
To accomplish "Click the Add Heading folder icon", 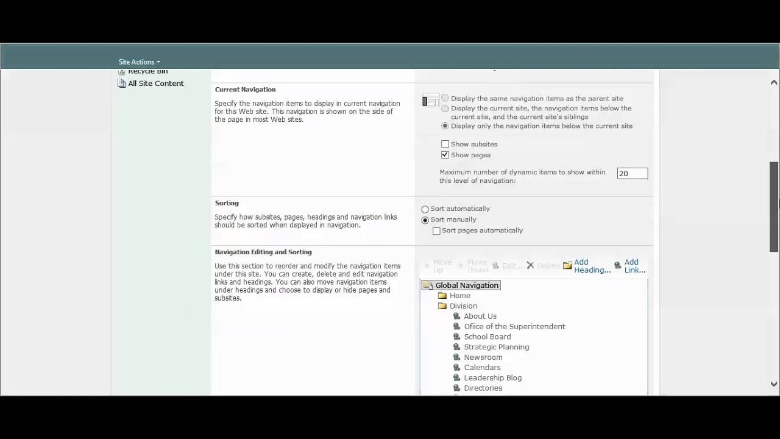I will coord(567,266).
